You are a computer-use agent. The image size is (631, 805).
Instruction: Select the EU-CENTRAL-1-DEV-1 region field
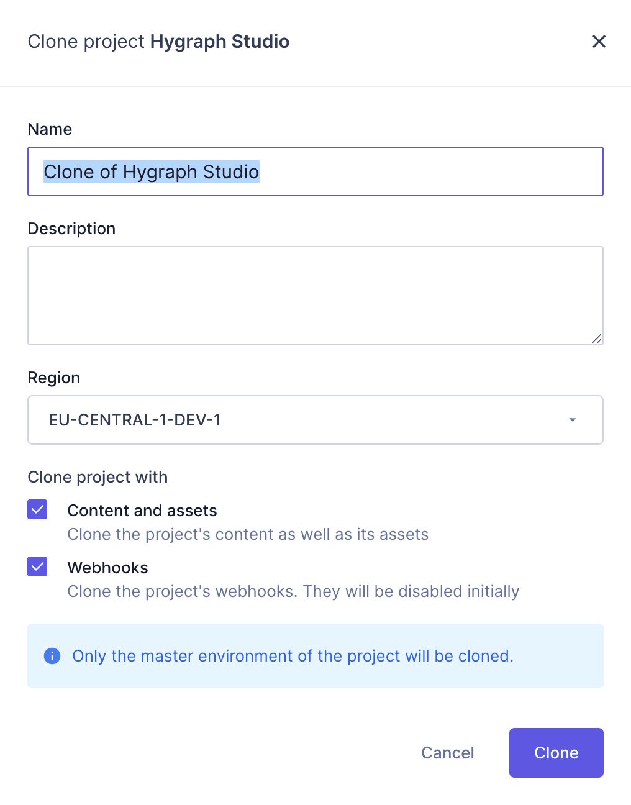(298, 420)
